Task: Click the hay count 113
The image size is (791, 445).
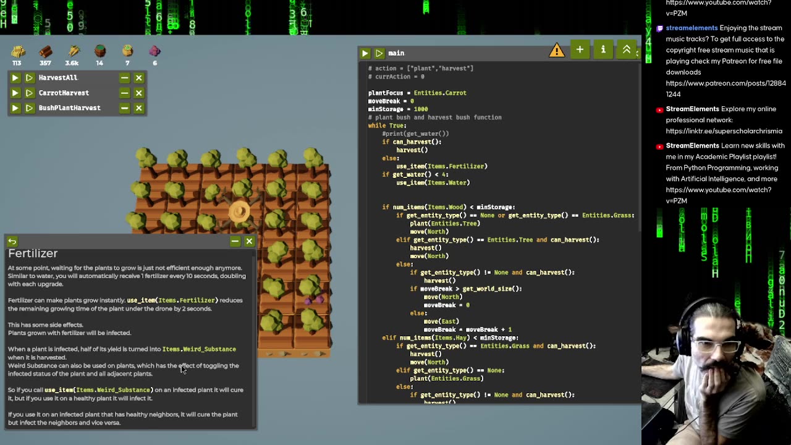Action: click(x=17, y=63)
